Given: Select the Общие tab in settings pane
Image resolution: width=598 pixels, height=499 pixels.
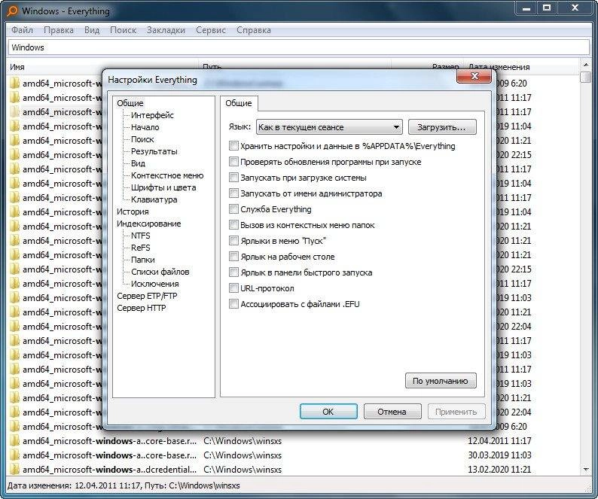Looking at the screenshot, I should tap(239, 103).
